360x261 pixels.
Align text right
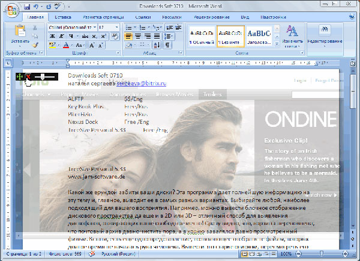pos(147,36)
